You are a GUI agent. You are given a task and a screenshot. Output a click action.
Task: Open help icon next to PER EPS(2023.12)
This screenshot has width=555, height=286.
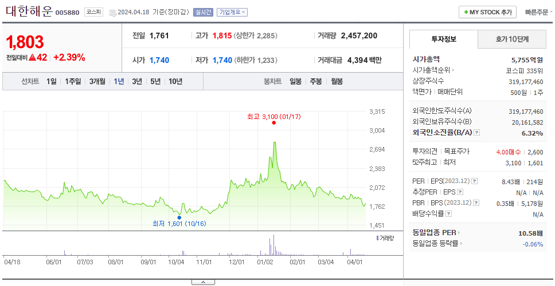pyautogui.click(x=474, y=181)
